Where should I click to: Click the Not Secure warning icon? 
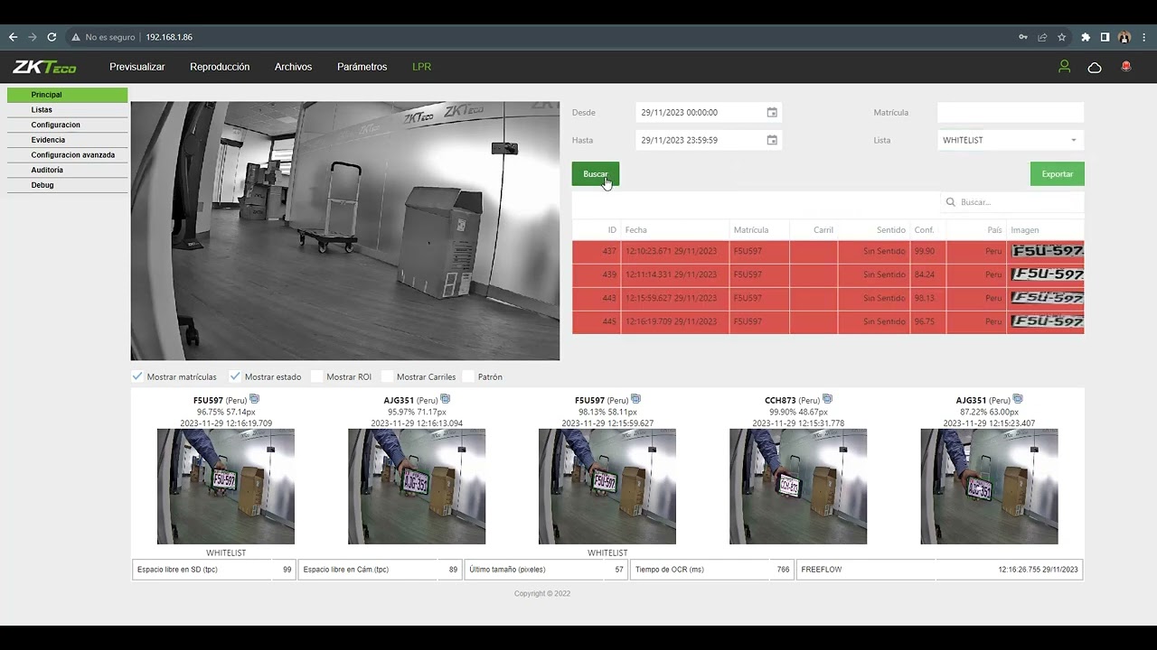tap(76, 37)
